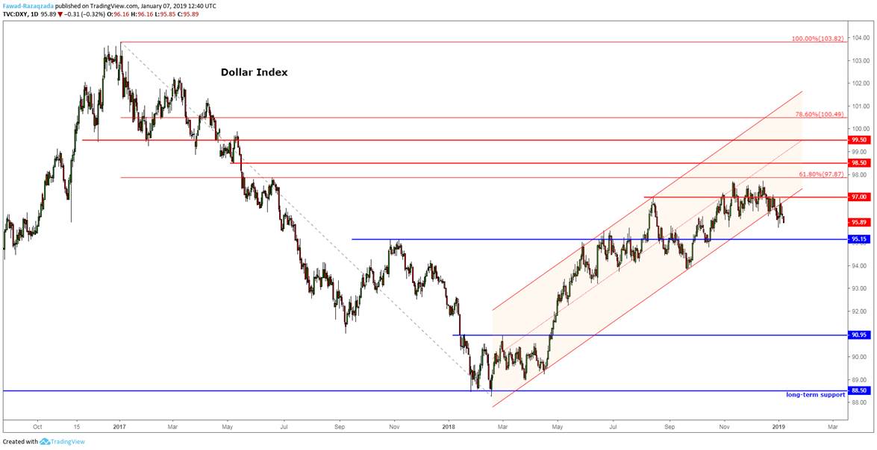Image resolution: width=877 pixels, height=450 pixels.
Task: Select the 95.15 blue support label
Action: click(859, 239)
